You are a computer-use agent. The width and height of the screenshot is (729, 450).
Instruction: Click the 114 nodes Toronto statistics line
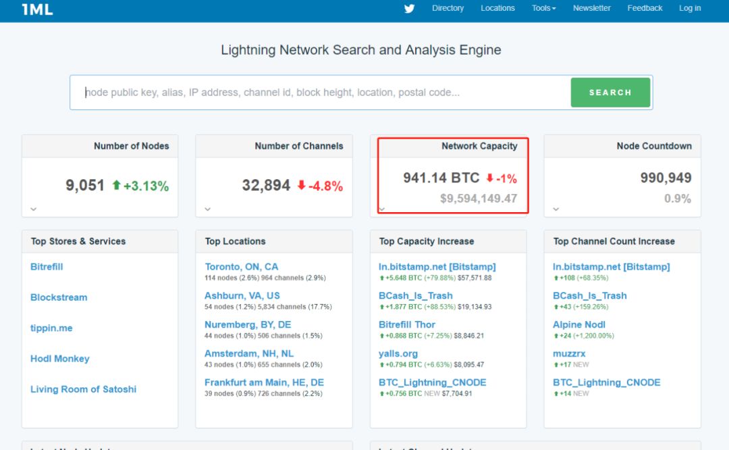pyautogui.click(x=265, y=278)
